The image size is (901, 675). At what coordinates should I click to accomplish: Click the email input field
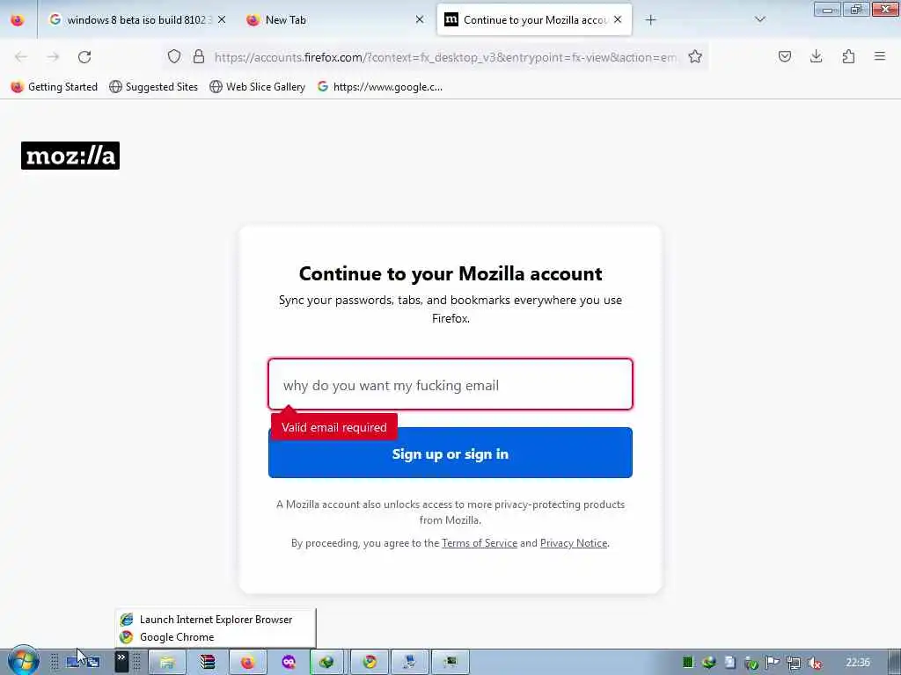coord(450,385)
